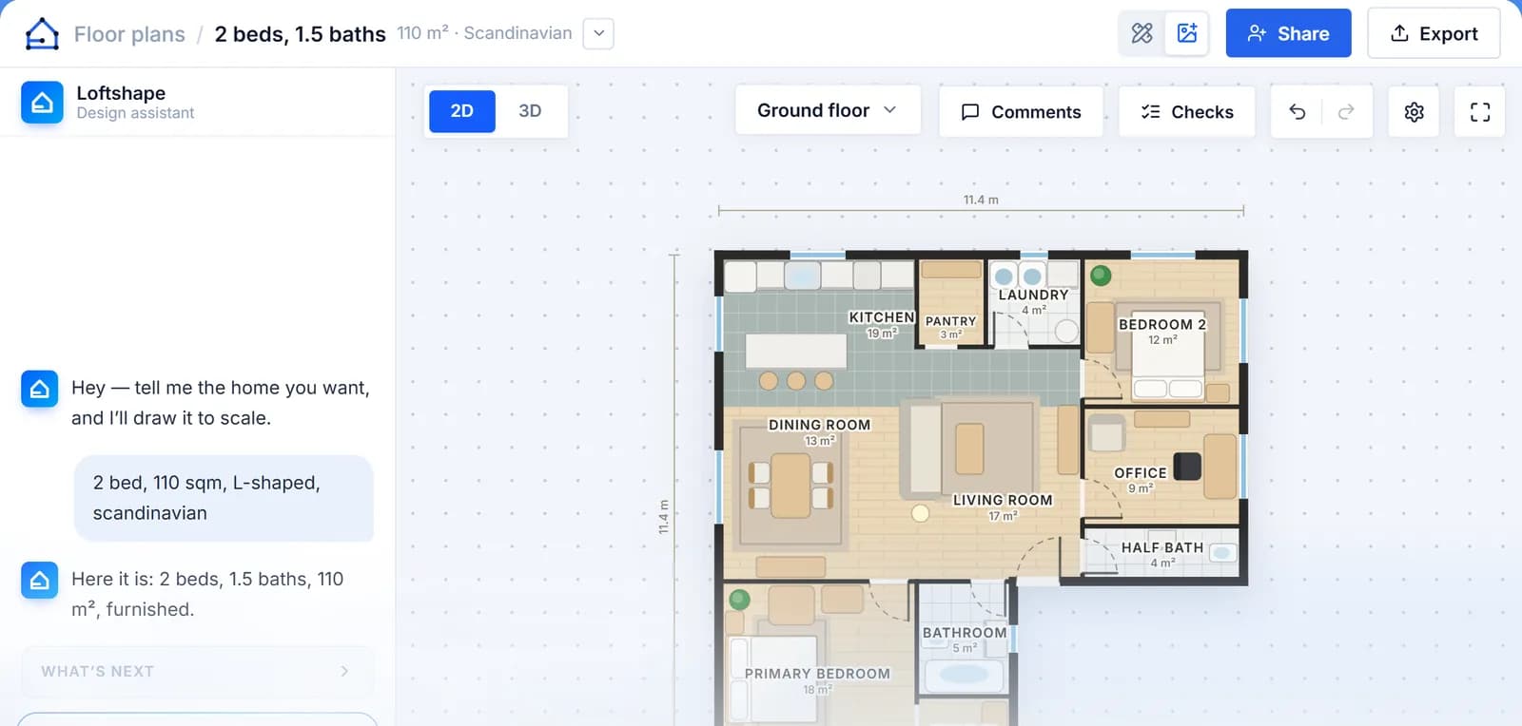Click the undo arrow icon
This screenshot has width=1522, height=726.
[1297, 111]
